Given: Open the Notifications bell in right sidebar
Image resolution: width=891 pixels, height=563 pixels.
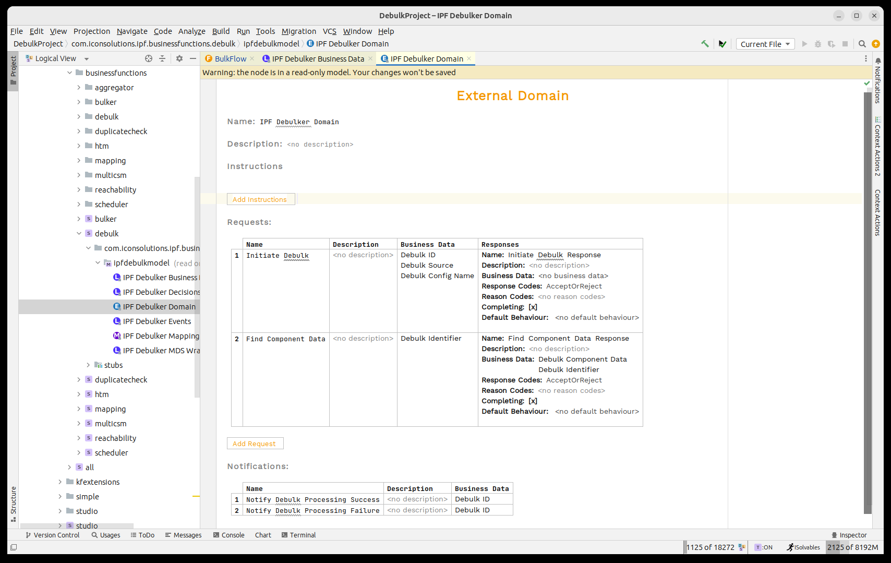Looking at the screenshot, I should click(878, 61).
